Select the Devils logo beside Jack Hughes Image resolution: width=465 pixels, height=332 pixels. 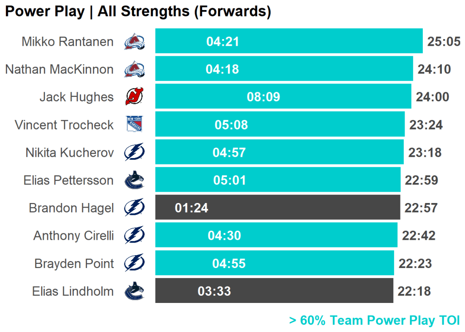coord(134,97)
